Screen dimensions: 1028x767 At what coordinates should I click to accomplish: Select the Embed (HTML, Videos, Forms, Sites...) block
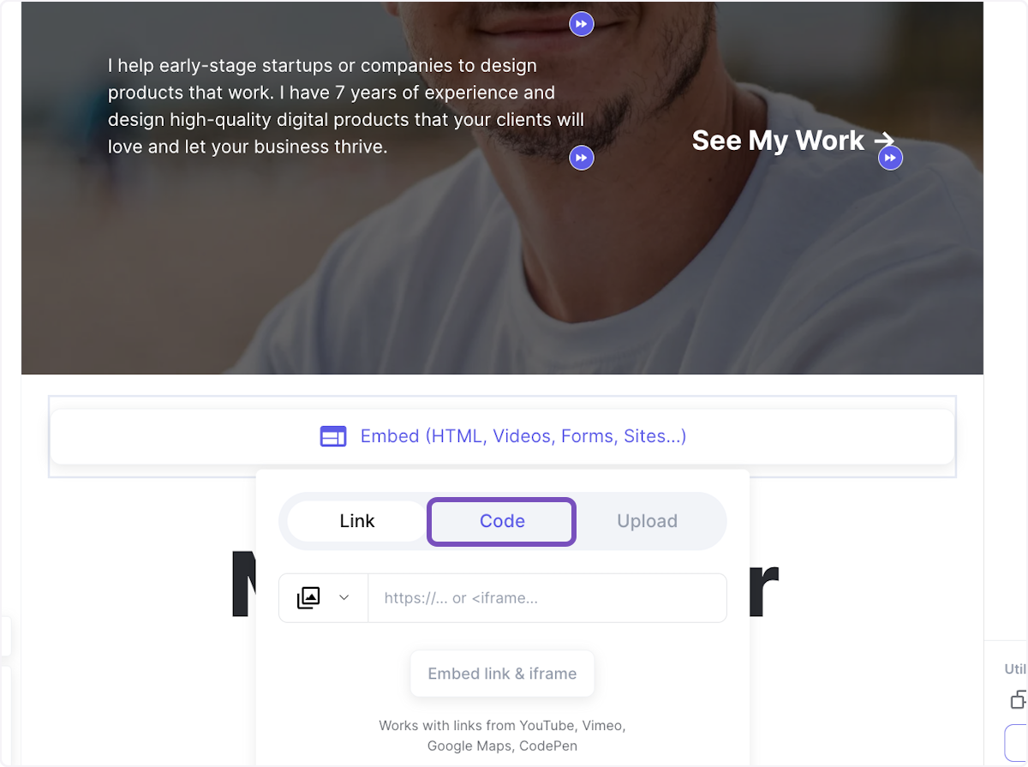[502, 436]
